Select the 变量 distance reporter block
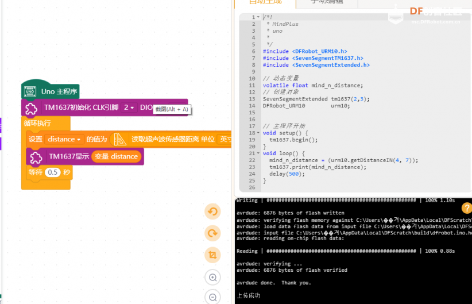 tap(116, 156)
